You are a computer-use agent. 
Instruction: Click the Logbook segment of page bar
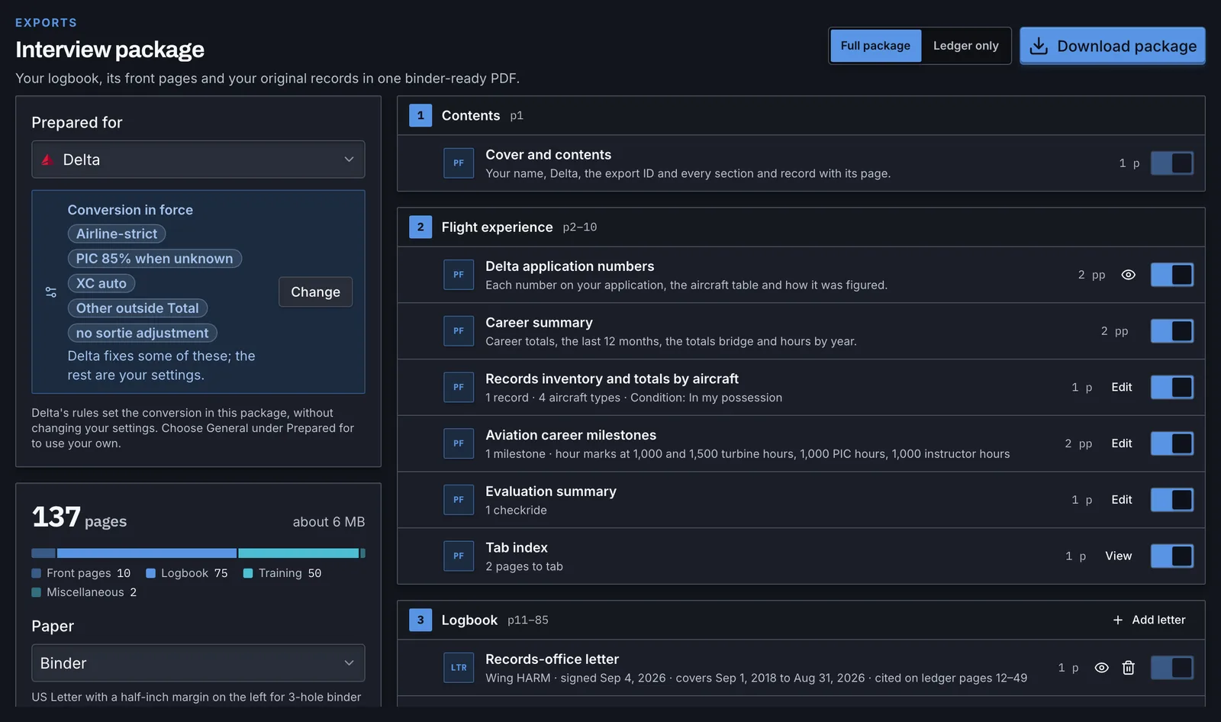click(147, 553)
